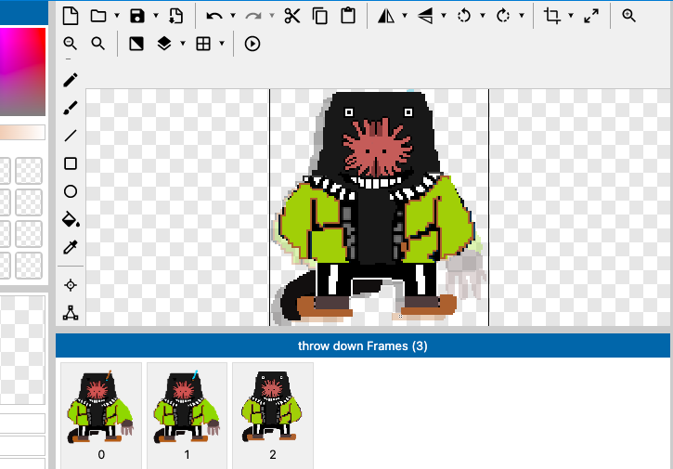This screenshot has height=469, width=673.
Task: Click the redo arrow icon
Action: pyautogui.click(x=253, y=16)
